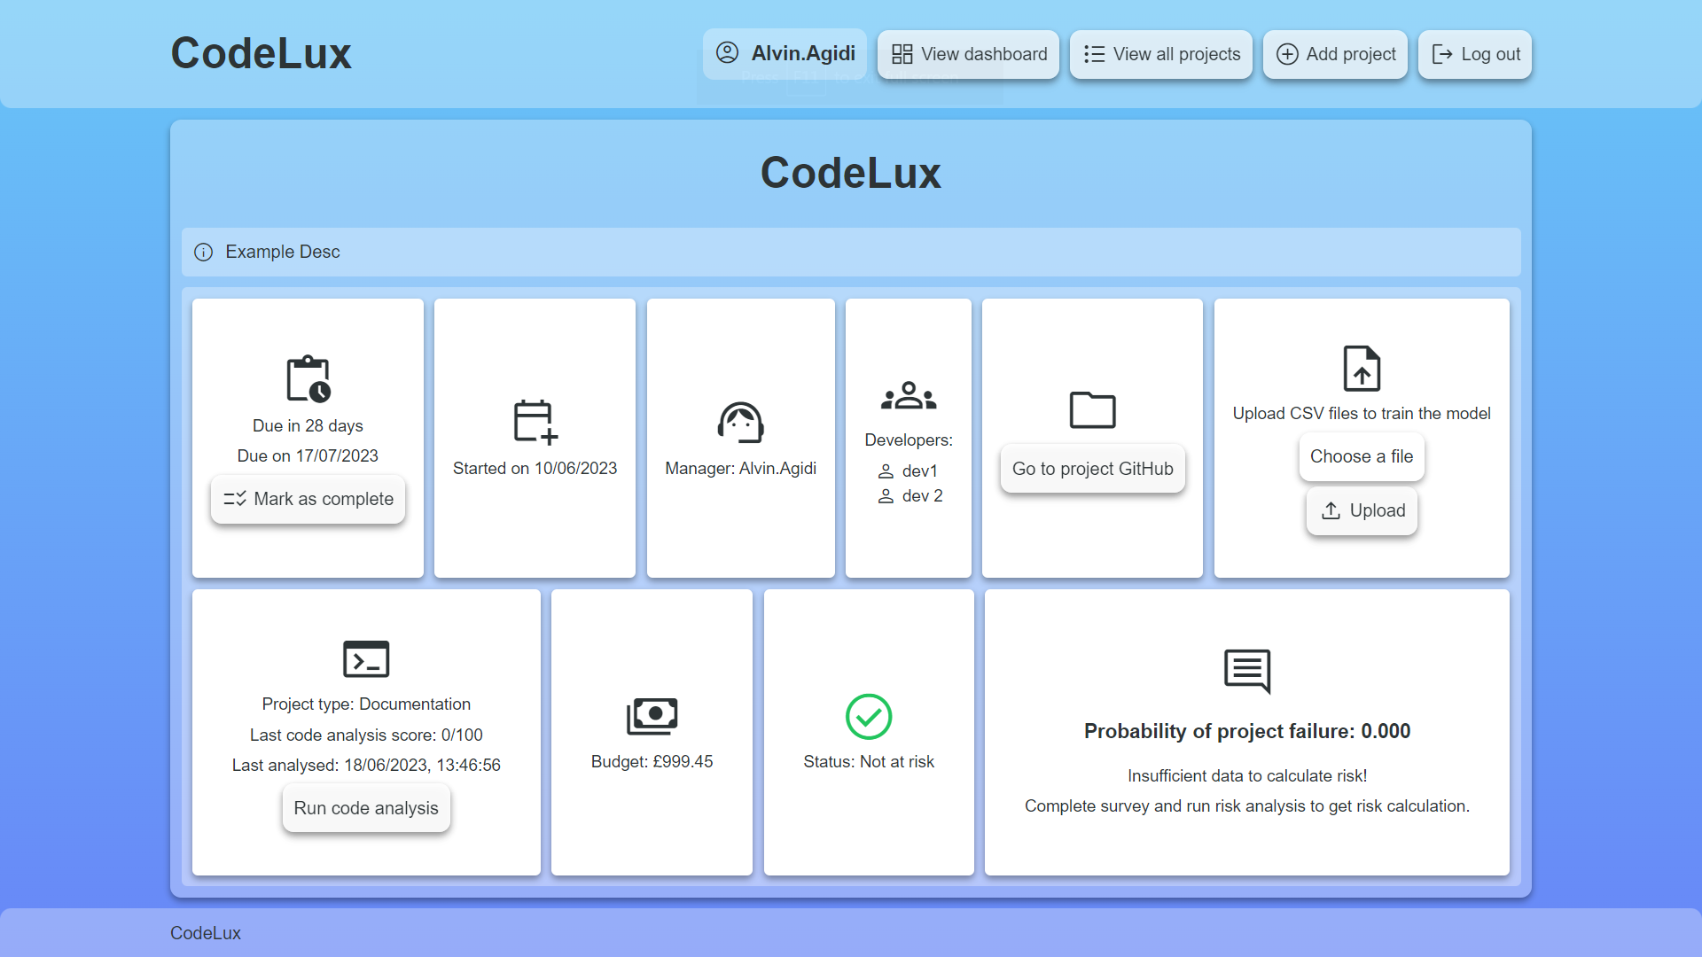The image size is (1702, 957).
Task: Click the calendar-add icon above the start date
Action: click(x=535, y=423)
